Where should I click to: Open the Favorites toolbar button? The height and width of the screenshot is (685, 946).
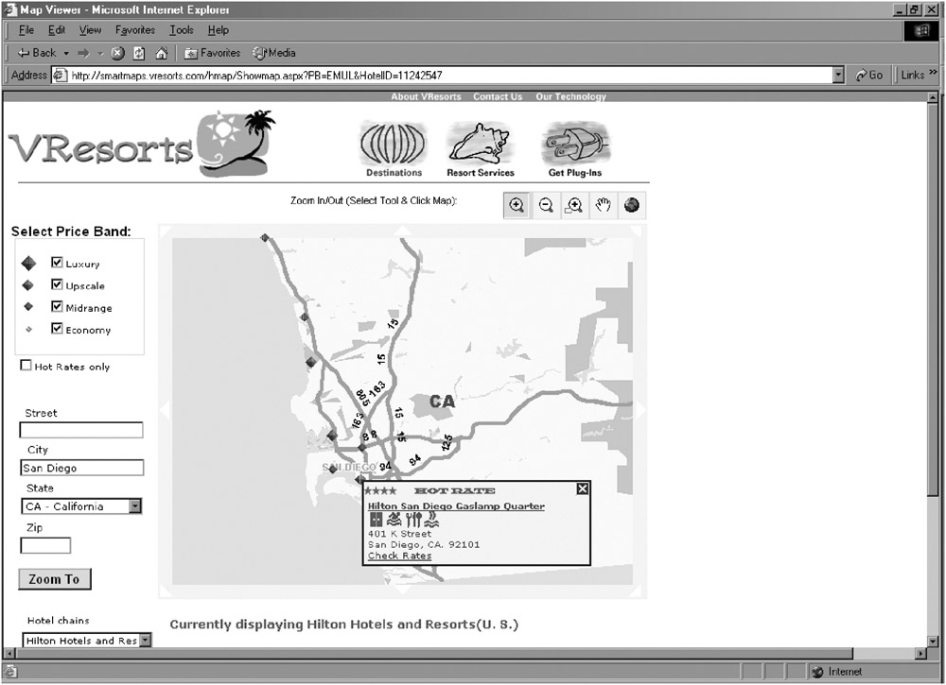(x=212, y=53)
